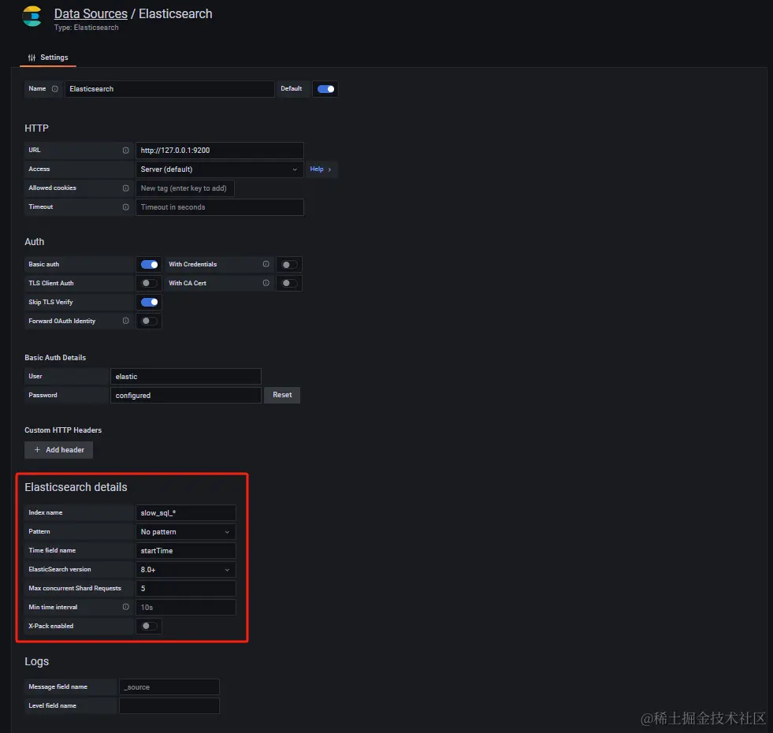Click the Logs section heading
The image size is (773, 733).
point(37,661)
